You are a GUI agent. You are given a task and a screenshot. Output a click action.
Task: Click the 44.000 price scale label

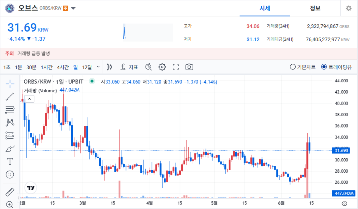[x=341, y=81]
